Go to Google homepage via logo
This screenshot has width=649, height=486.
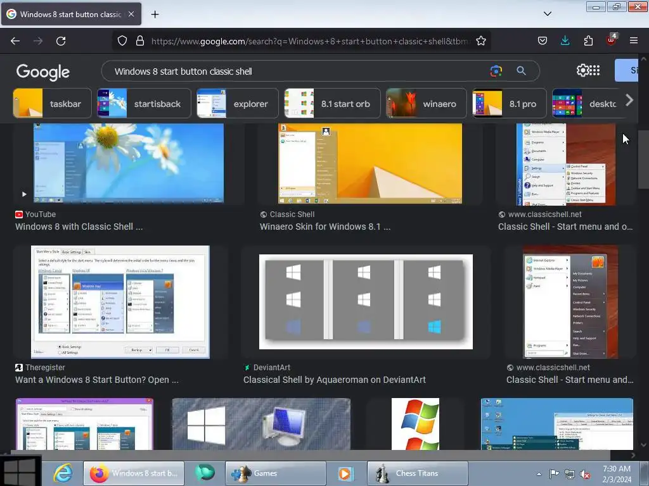tap(42, 72)
